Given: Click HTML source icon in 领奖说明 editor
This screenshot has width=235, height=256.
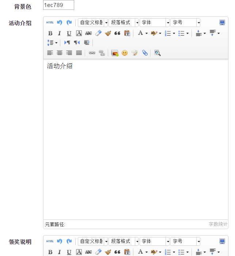Looking at the screenshot, I should point(50,241).
